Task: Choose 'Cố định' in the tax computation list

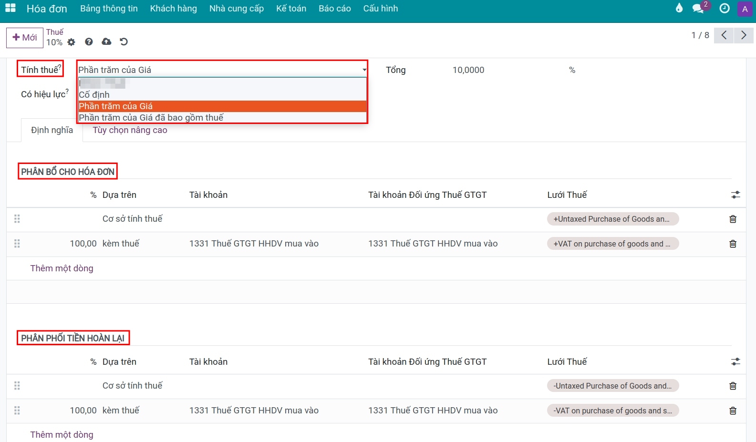Action: pyautogui.click(x=94, y=95)
